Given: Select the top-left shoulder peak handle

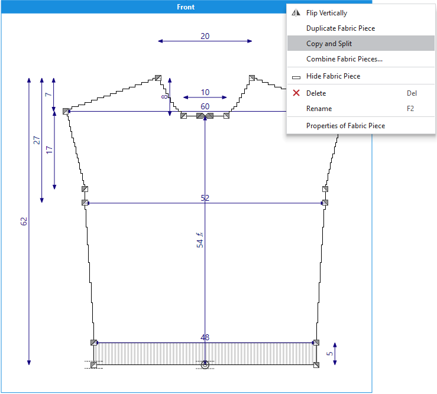Looking at the screenshot, I should click(158, 77).
